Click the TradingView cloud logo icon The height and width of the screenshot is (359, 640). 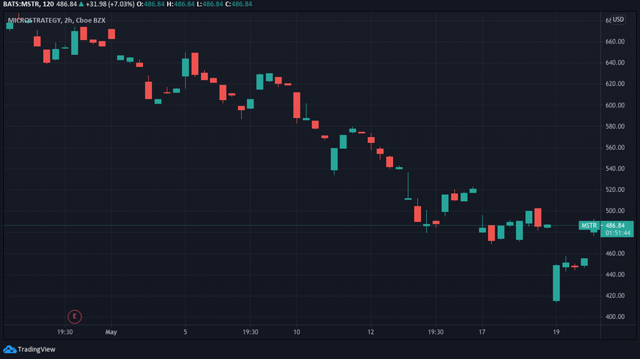10,349
